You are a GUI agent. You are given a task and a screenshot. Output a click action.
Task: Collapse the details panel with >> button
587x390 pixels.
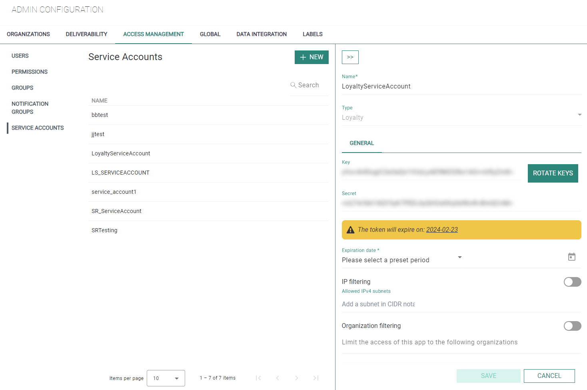350,57
